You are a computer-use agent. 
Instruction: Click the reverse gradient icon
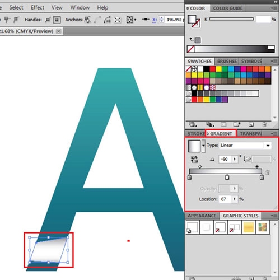[x=194, y=160]
